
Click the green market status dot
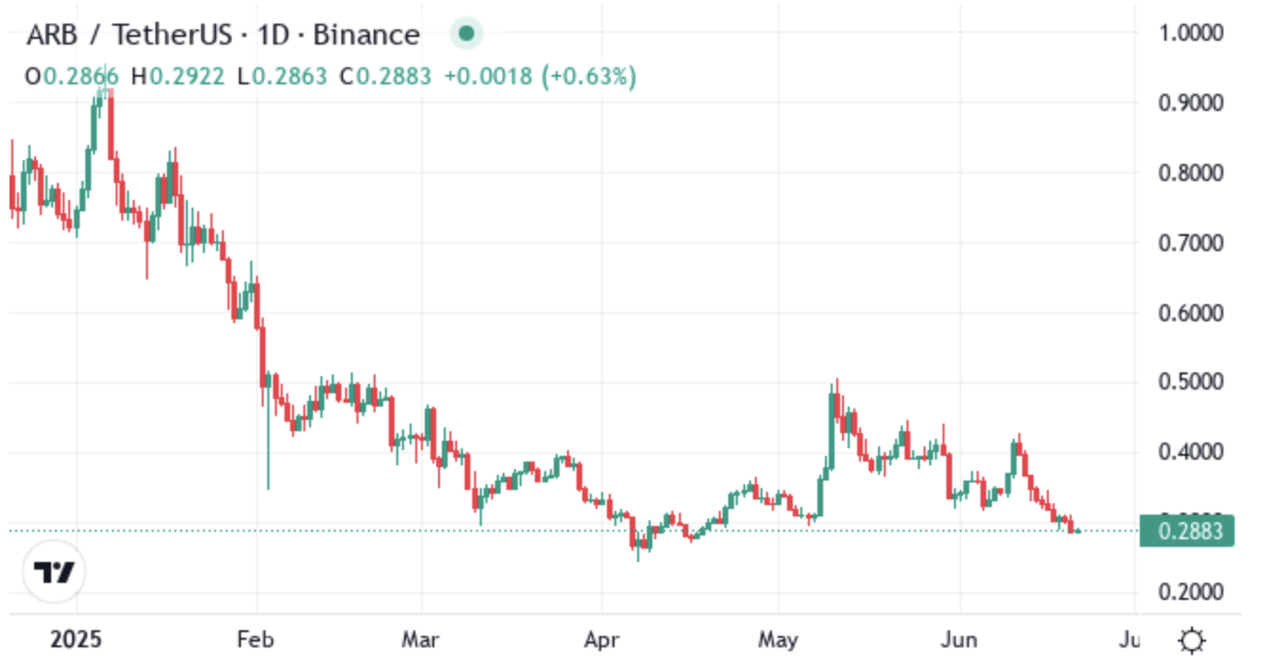pos(466,35)
